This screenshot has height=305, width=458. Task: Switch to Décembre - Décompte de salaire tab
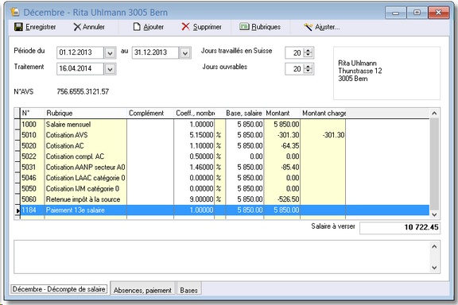tap(59, 289)
